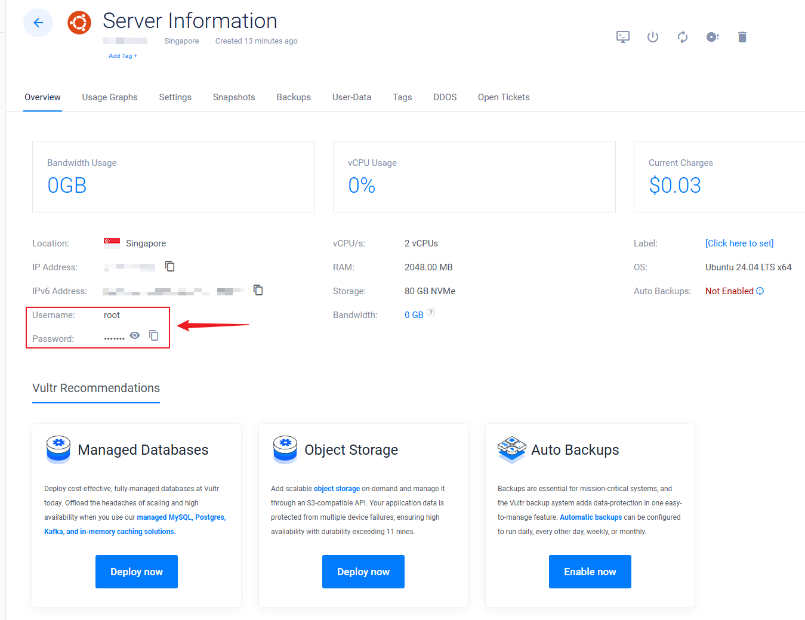Click info icon beside Not Enabled

(760, 291)
